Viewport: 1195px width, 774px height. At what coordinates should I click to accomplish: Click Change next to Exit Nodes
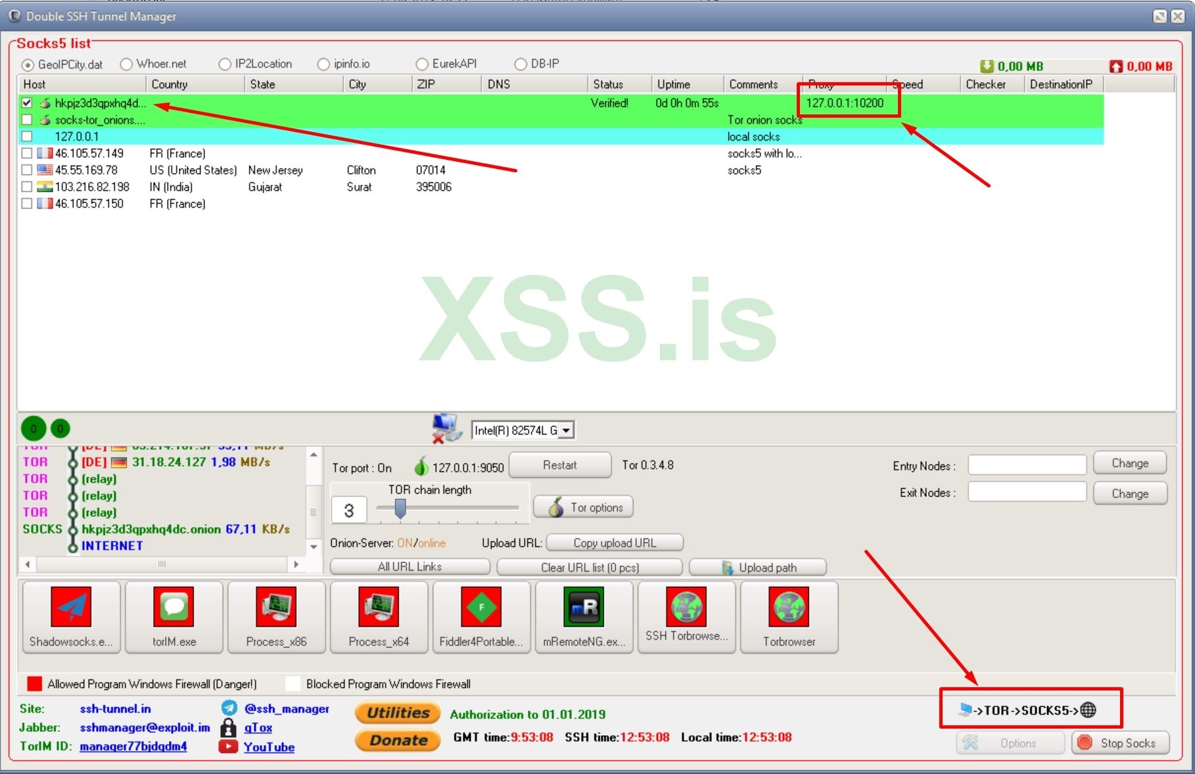click(1130, 493)
